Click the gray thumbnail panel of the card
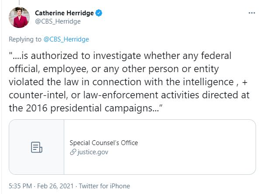The height and width of the screenshot is (194, 263). click(36, 147)
